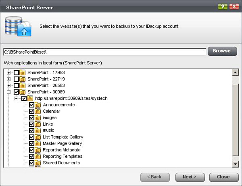Click the Close button at the bottom
This screenshot has width=242, height=186.
tap(224, 177)
